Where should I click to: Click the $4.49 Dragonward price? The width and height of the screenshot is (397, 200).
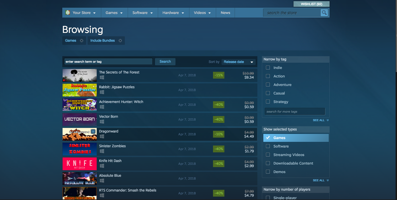(x=249, y=136)
